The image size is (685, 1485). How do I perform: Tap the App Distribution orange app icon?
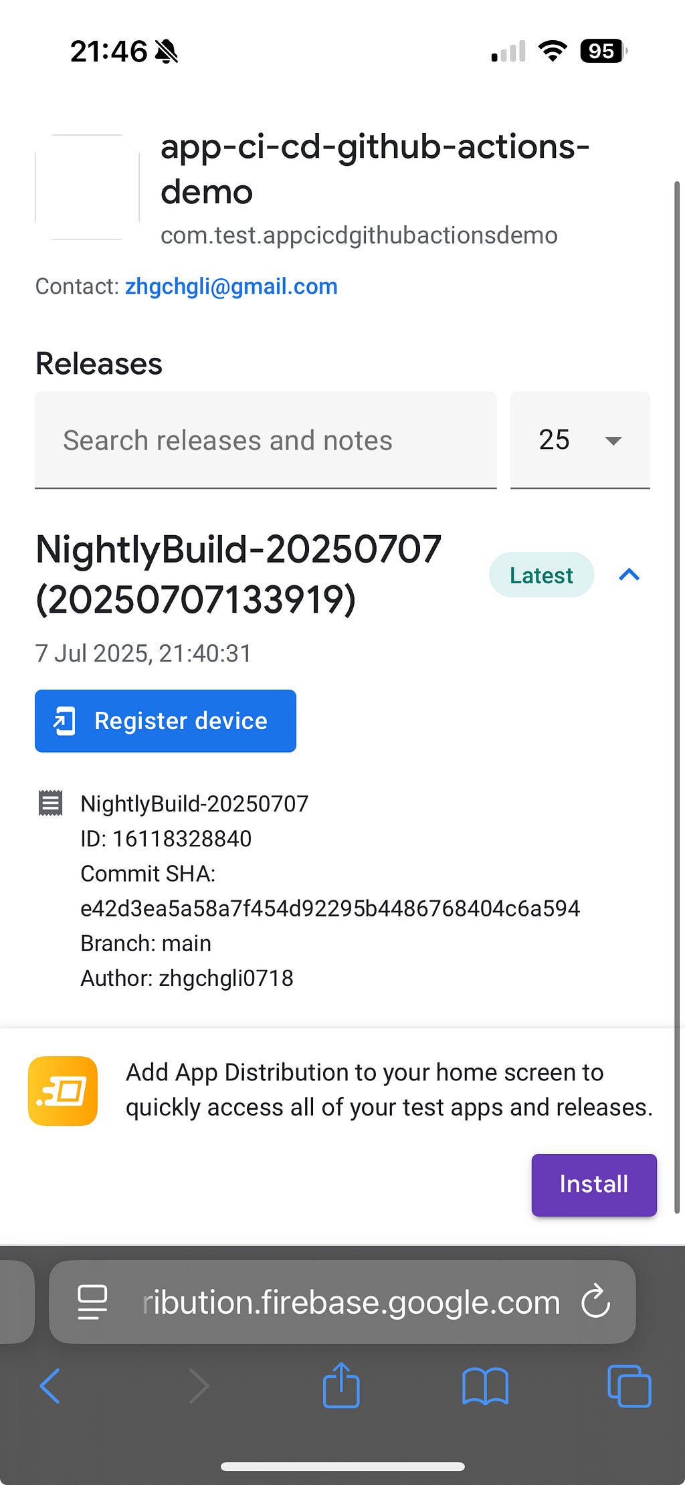coord(63,1090)
